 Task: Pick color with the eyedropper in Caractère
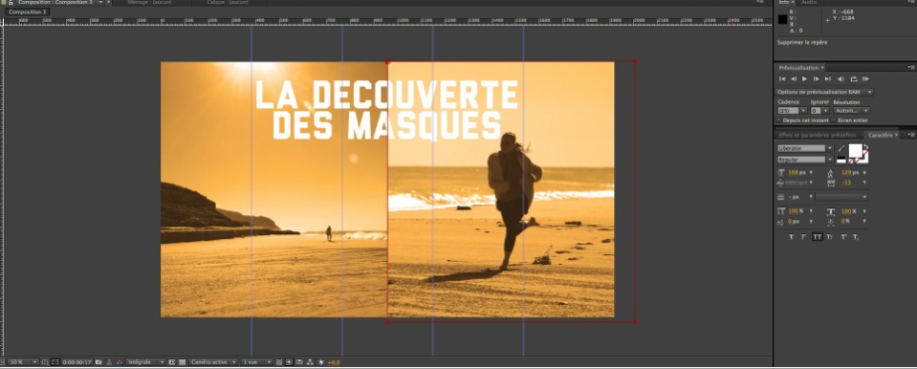coord(841,148)
